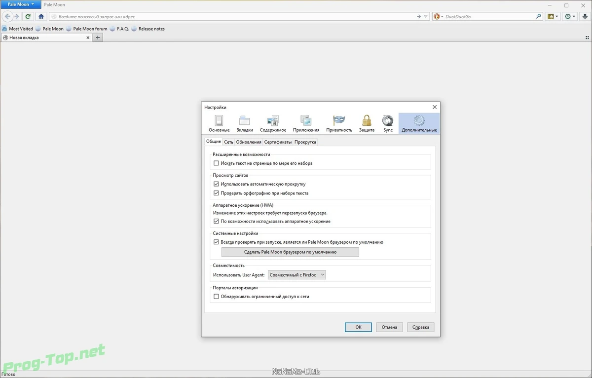Viewport: 592px width, 378px height.
Task: Open the Приложения settings pane
Action: coord(306,124)
